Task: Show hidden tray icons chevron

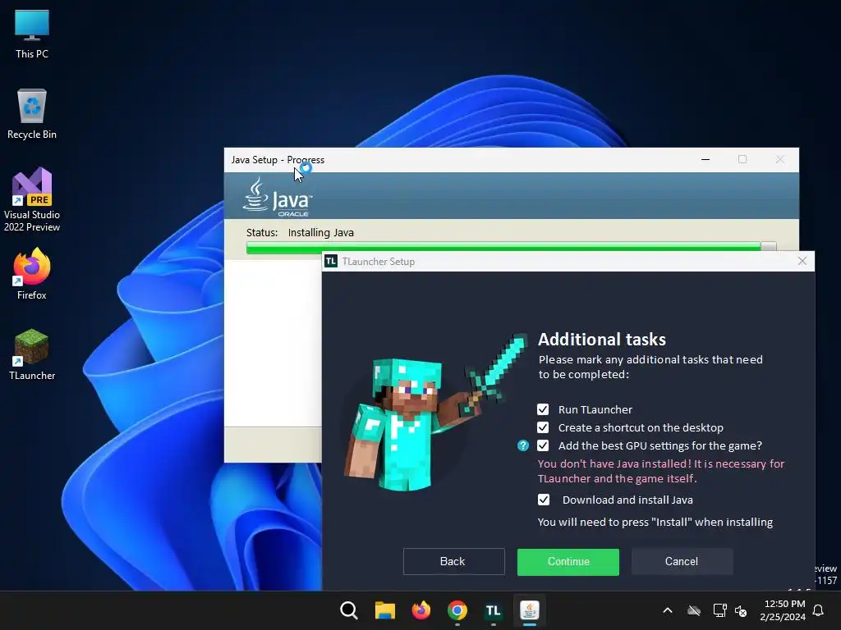Action: coord(668,610)
